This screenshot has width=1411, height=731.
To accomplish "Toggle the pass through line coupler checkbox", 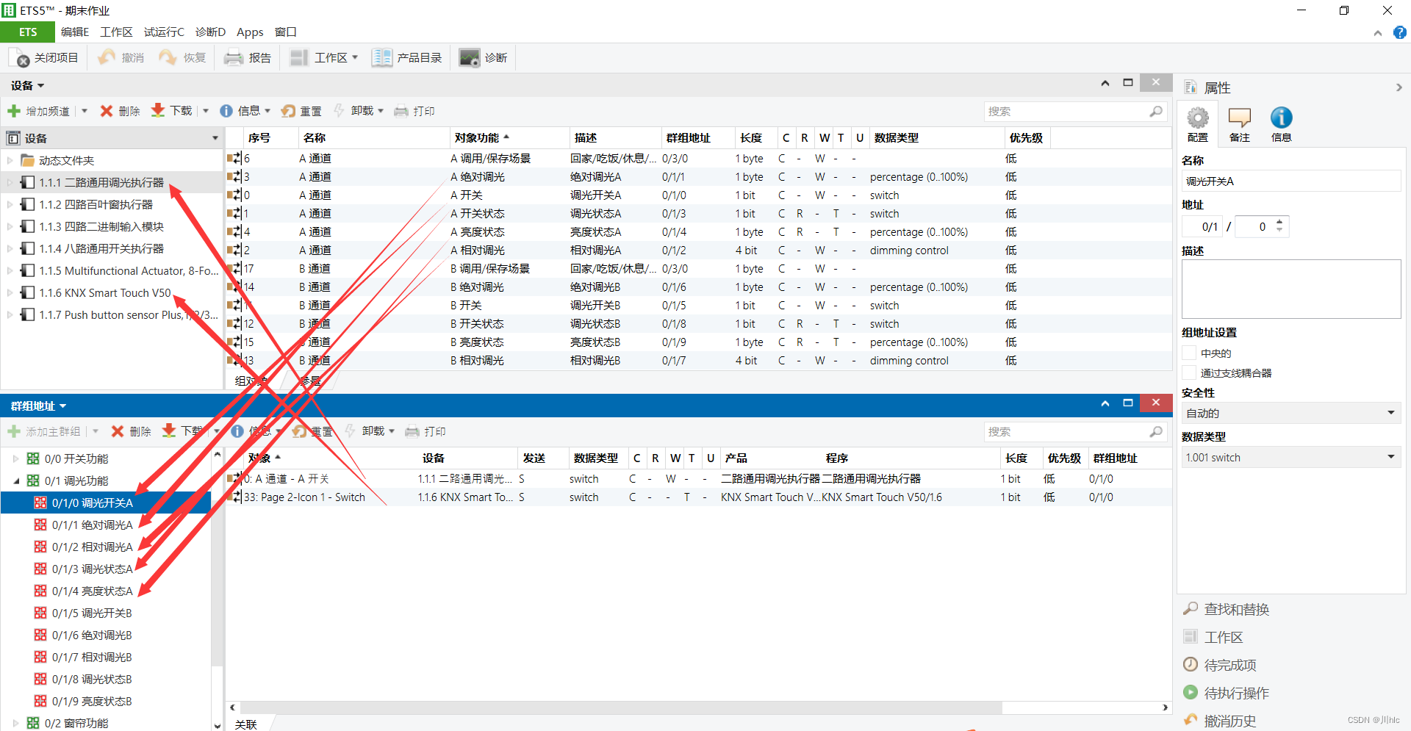I will [1189, 373].
